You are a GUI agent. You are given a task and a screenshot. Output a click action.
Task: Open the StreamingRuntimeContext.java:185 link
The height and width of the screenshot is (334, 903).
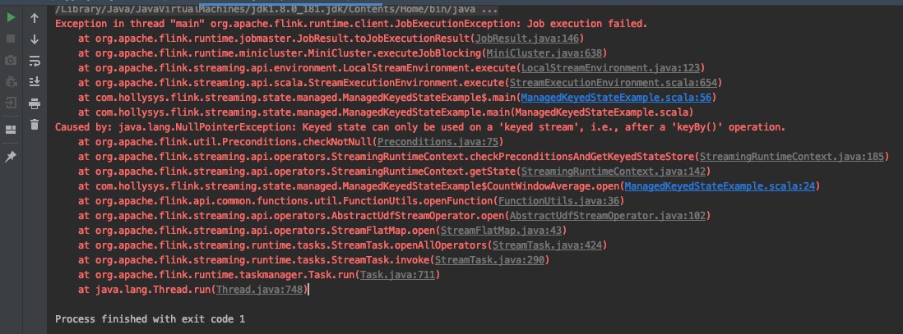791,157
